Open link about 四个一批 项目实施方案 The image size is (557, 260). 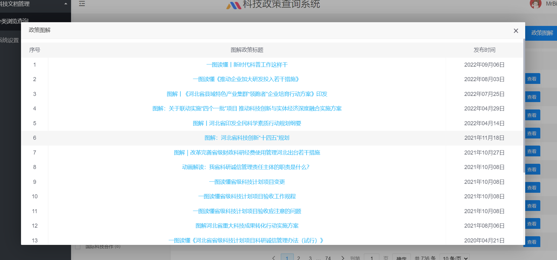click(x=247, y=109)
